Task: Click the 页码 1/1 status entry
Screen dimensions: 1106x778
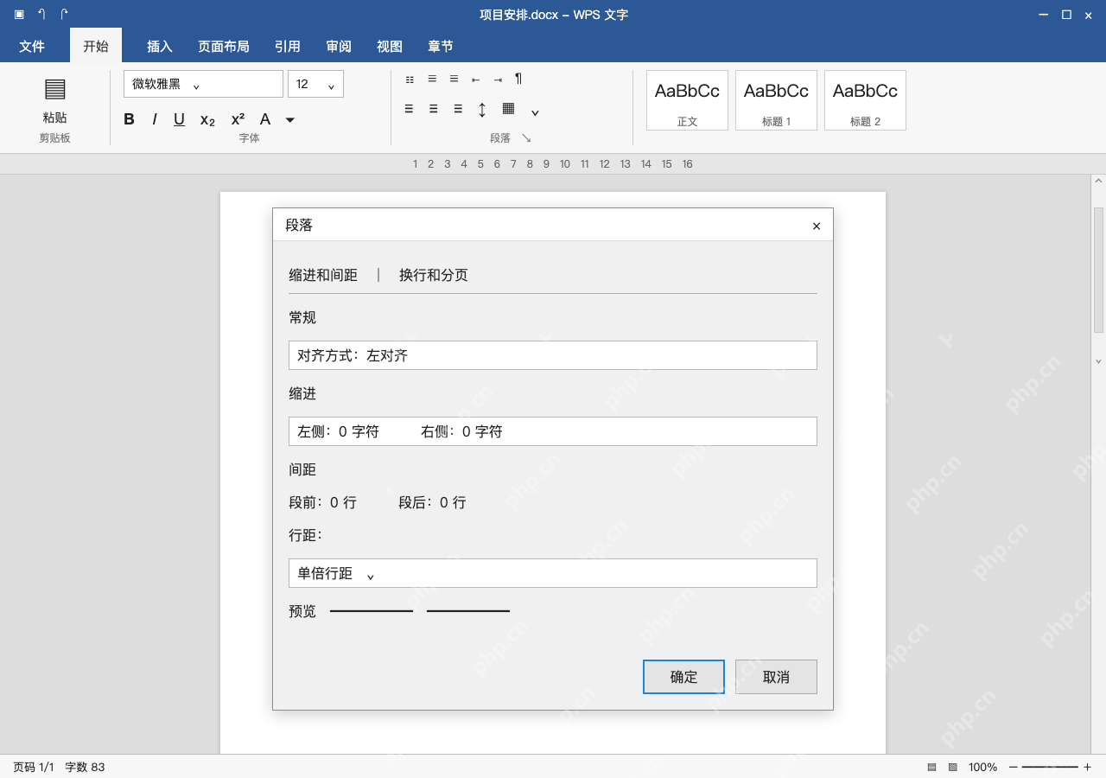Action: pos(34,767)
